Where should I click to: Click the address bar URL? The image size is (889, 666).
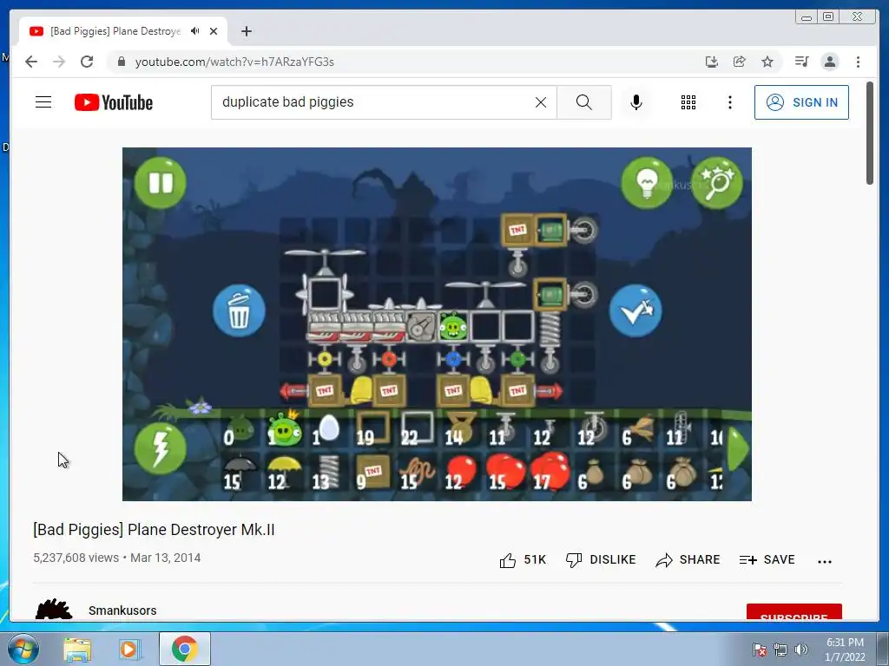click(x=234, y=62)
